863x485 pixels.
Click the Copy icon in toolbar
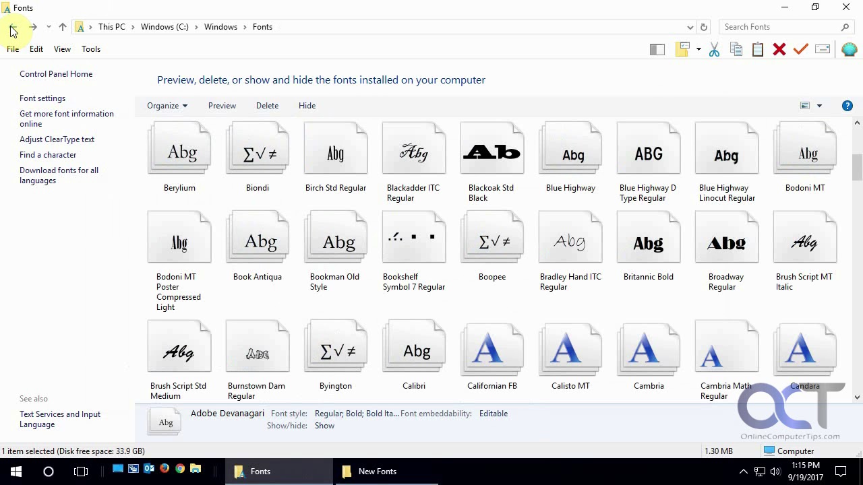pyautogui.click(x=736, y=49)
